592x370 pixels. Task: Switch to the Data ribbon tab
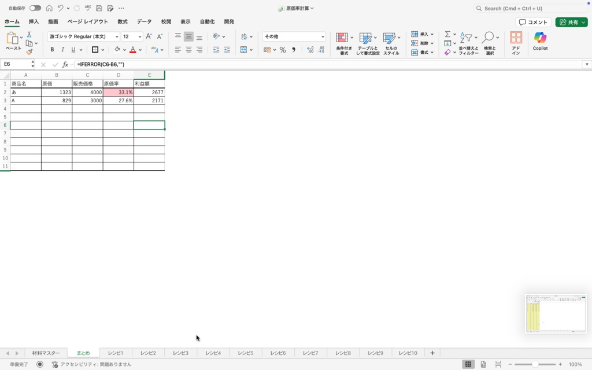(144, 21)
